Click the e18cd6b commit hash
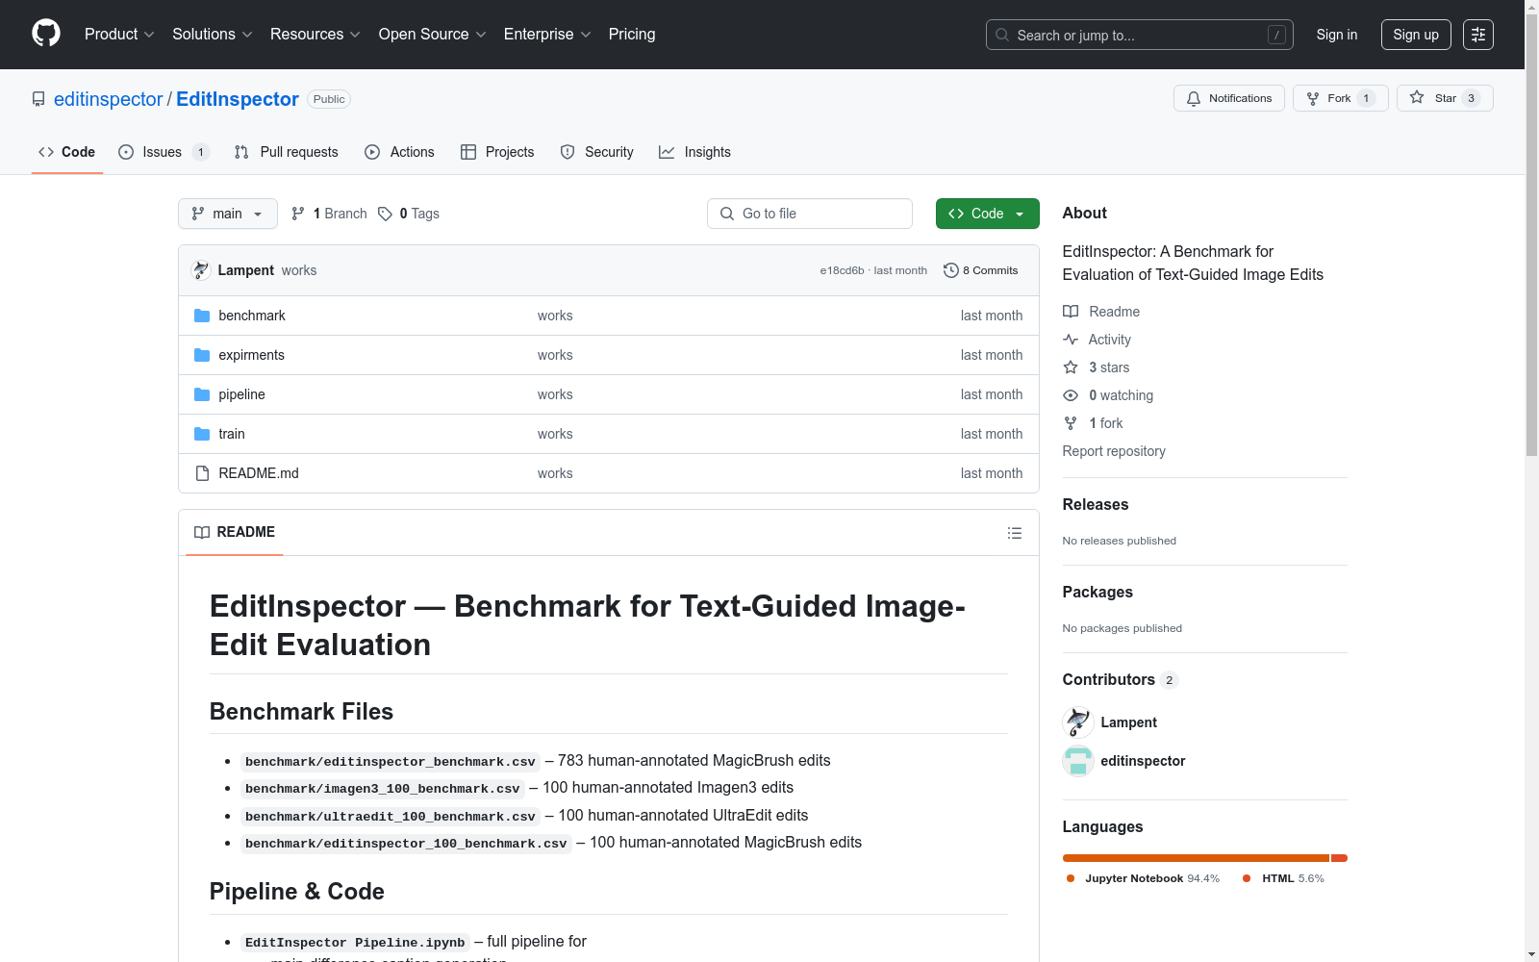 pos(842,270)
